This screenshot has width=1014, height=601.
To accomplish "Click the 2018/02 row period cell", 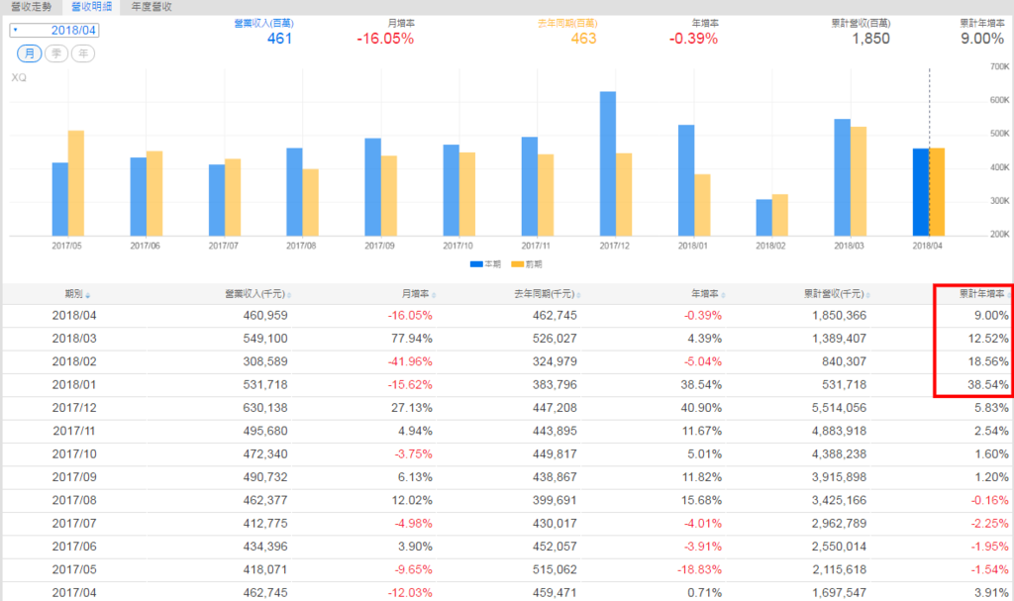I will pyautogui.click(x=73, y=361).
